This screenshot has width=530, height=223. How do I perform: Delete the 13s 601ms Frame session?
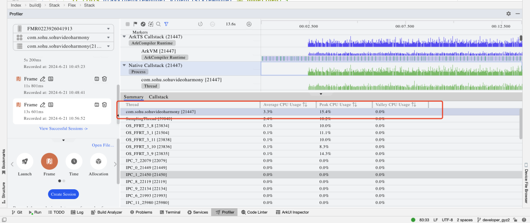[x=105, y=105]
